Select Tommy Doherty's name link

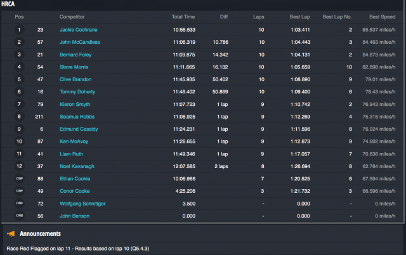76,91
